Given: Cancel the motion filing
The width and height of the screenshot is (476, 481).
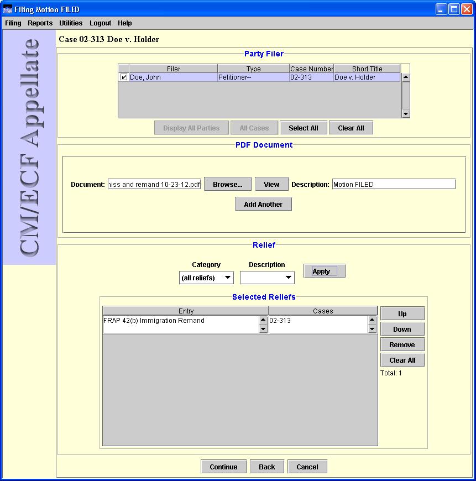Looking at the screenshot, I should pos(307,467).
